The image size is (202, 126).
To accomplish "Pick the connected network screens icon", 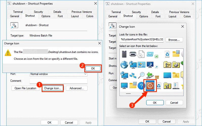I will (x=133, y=75).
